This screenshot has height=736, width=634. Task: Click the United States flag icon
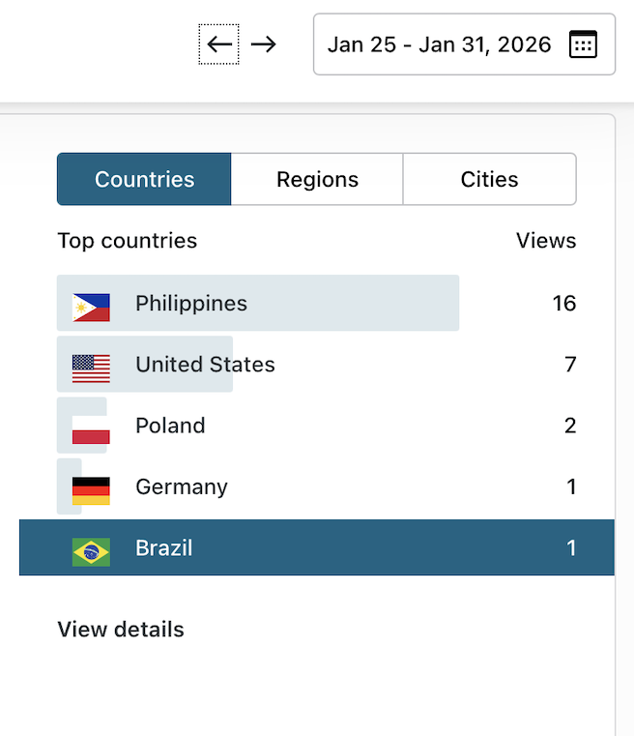[x=91, y=368]
